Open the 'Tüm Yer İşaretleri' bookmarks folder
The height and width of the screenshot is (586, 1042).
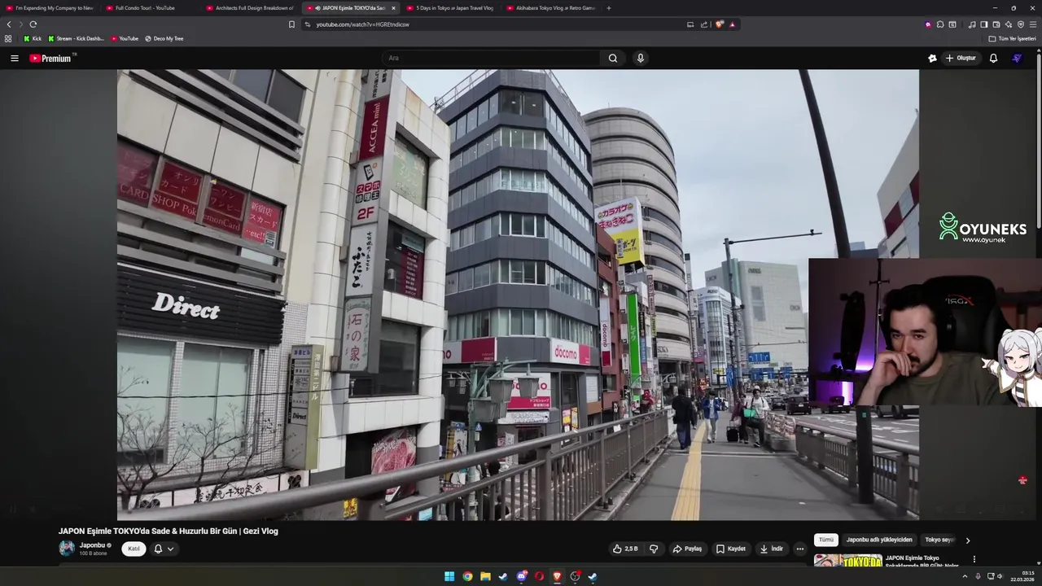click(1013, 38)
